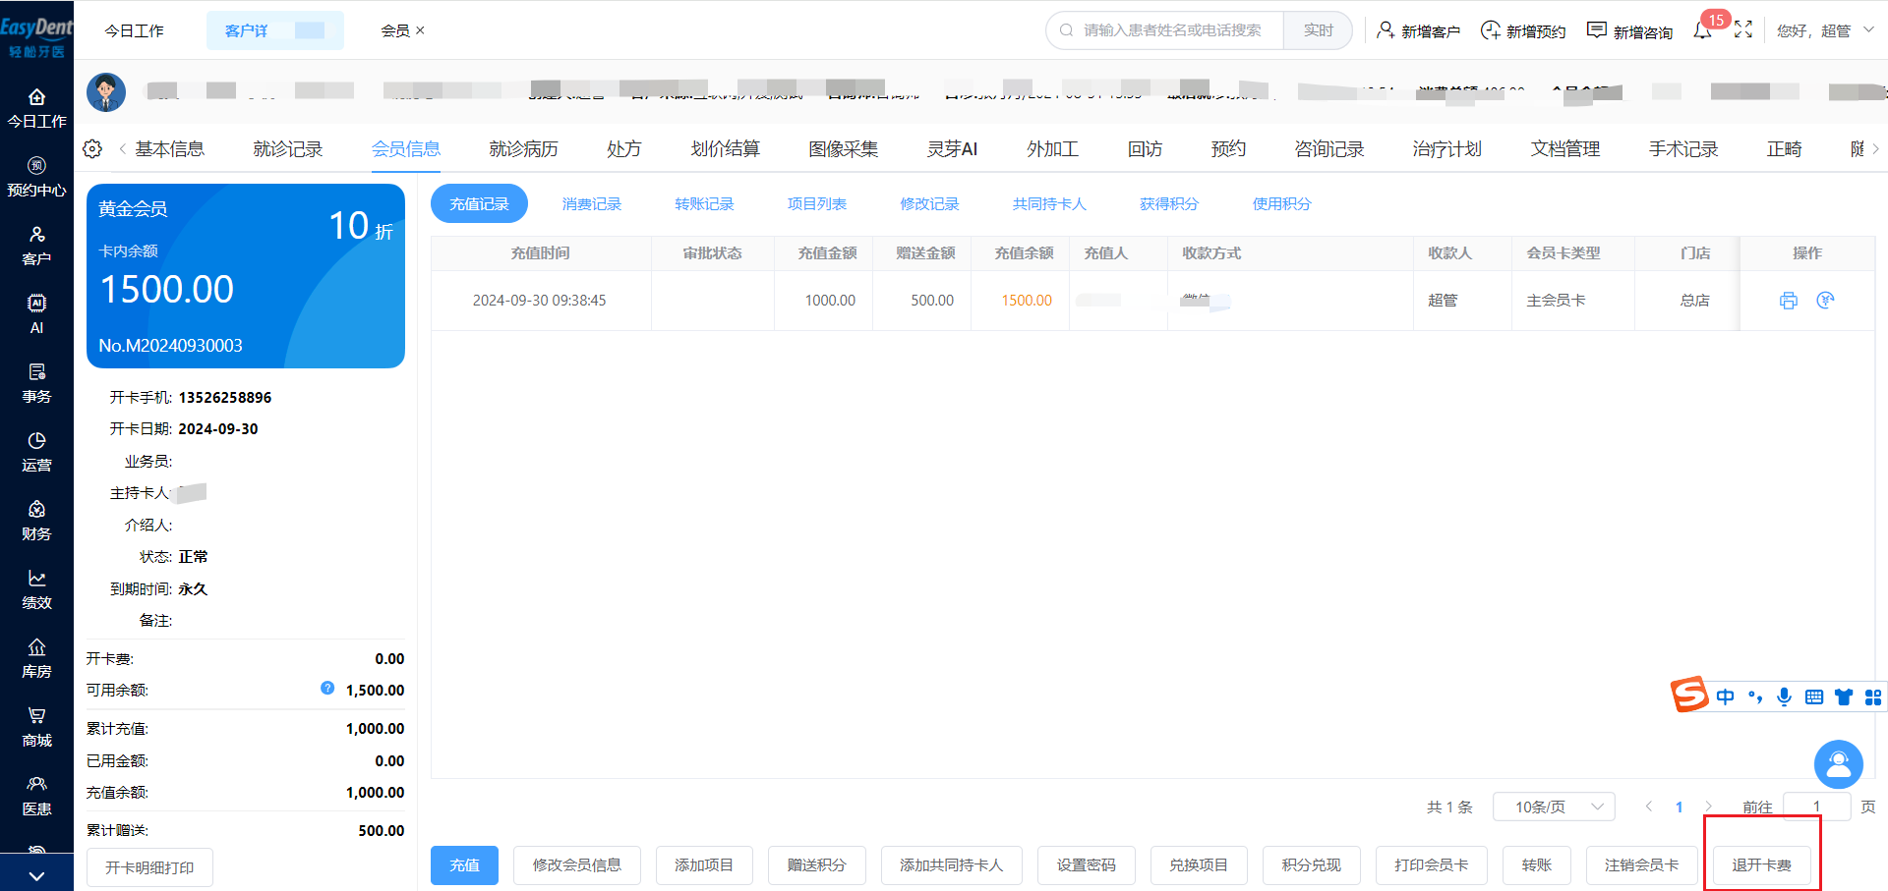Click the 积分兑现 button
The height and width of the screenshot is (891, 1888).
1312,865
